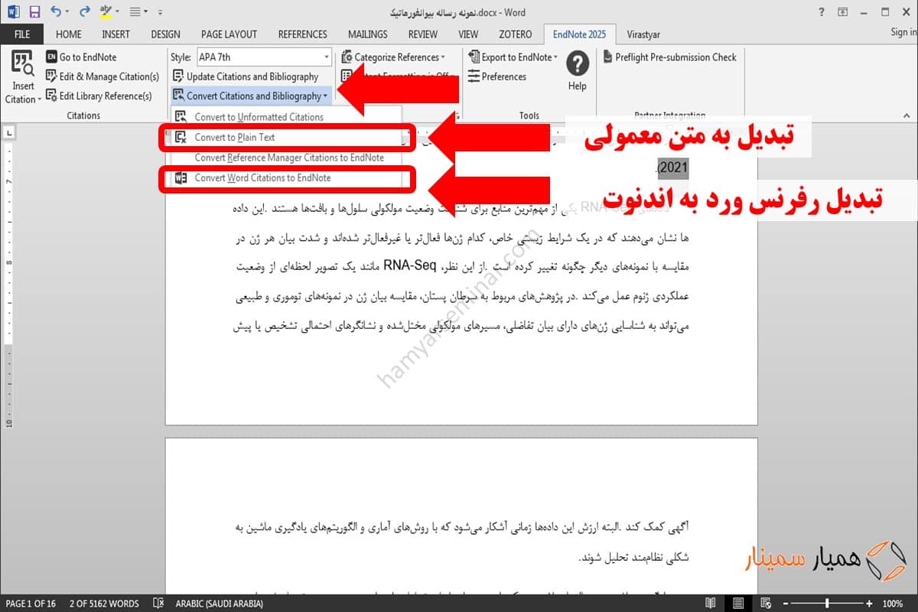This screenshot has width=918, height=612.
Task: Open the APA 7th style combo box
Action: pos(263,57)
